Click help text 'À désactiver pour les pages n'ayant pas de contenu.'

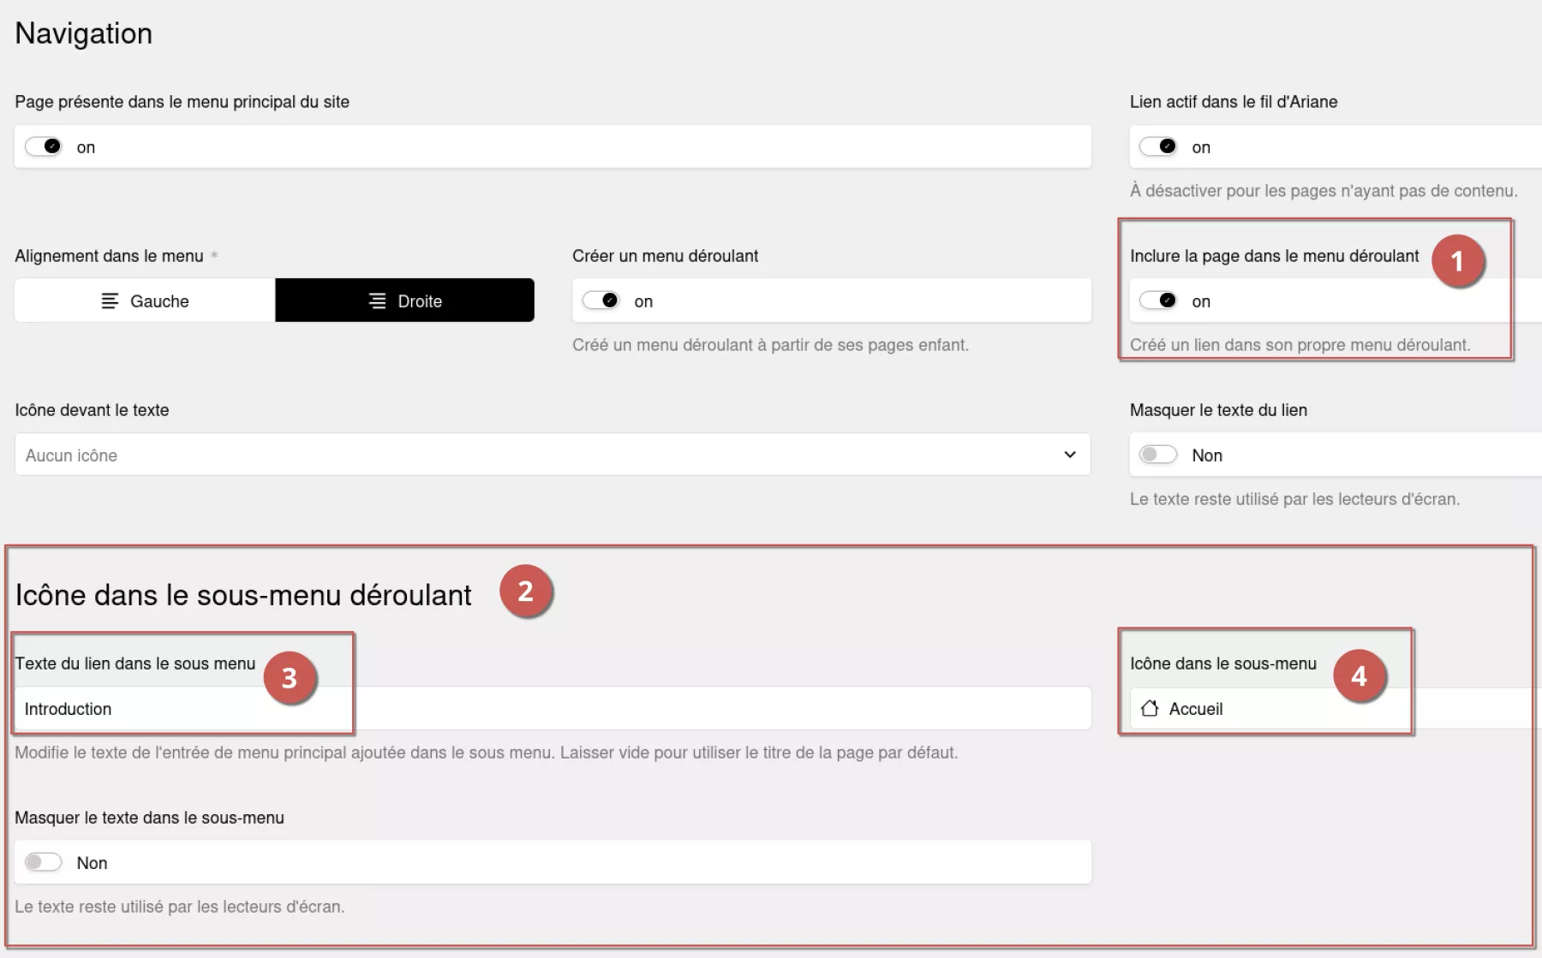pyautogui.click(x=1324, y=191)
